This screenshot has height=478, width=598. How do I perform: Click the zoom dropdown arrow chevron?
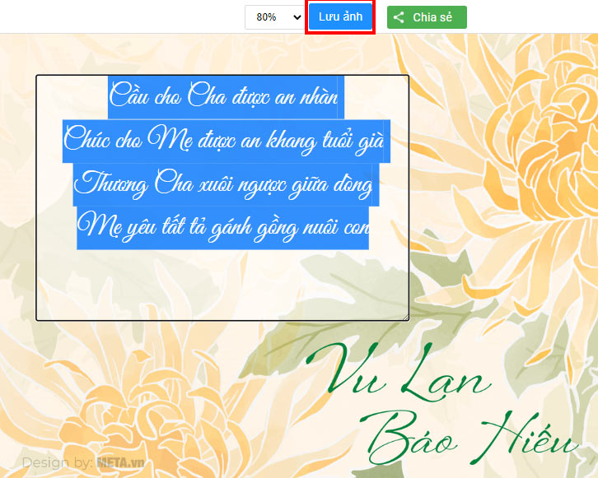297,17
